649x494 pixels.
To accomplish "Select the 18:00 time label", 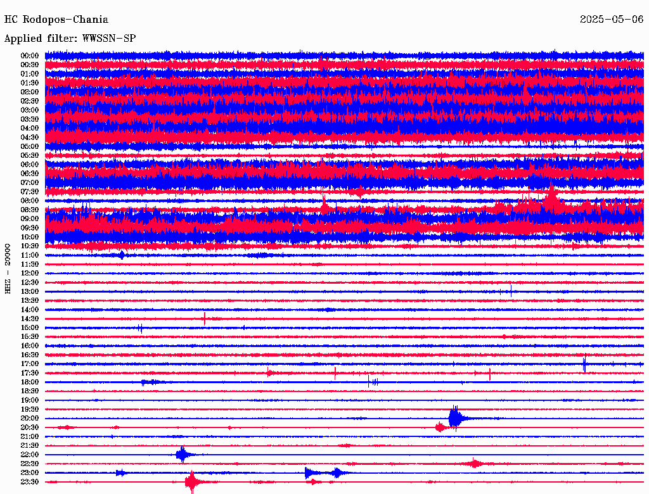I will click(x=30, y=383).
